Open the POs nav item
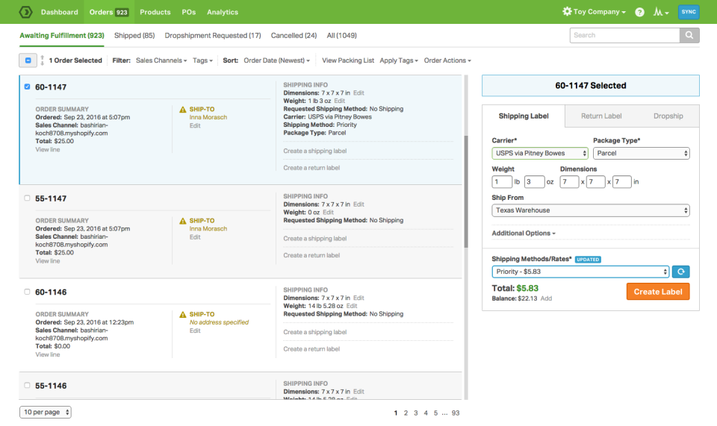 189,12
